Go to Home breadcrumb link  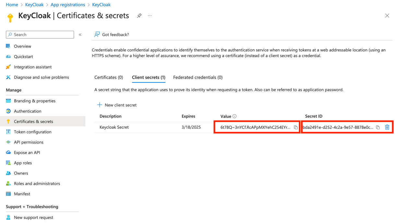point(12,5)
